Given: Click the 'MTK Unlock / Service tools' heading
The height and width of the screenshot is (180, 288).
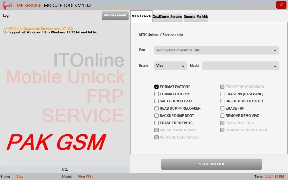Looking at the screenshot, I should pyautogui.click(x=161, y=34).
